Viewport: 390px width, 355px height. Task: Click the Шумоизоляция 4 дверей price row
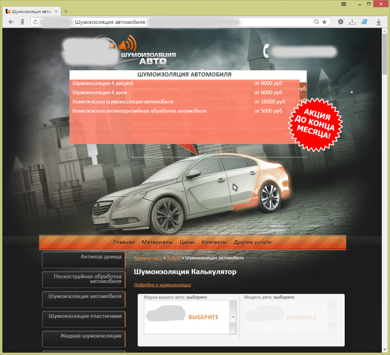tap(185, 83)
